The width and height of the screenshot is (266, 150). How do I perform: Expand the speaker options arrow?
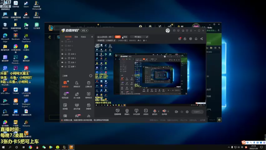click(168, 111)
